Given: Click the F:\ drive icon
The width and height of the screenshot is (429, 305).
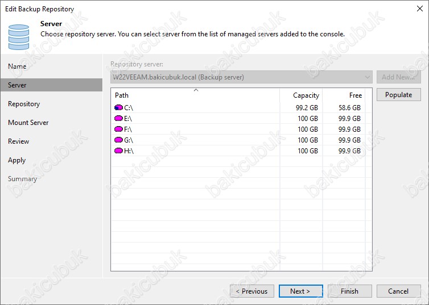Looking at the screenshot, I should pyautogui.click(x=118, y=129).
